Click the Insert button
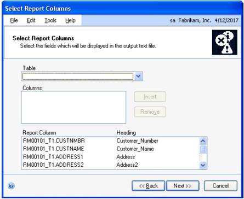244x199 pixels. click(x=150, y=97)
